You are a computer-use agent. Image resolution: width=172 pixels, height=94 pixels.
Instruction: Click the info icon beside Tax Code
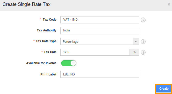143,20
